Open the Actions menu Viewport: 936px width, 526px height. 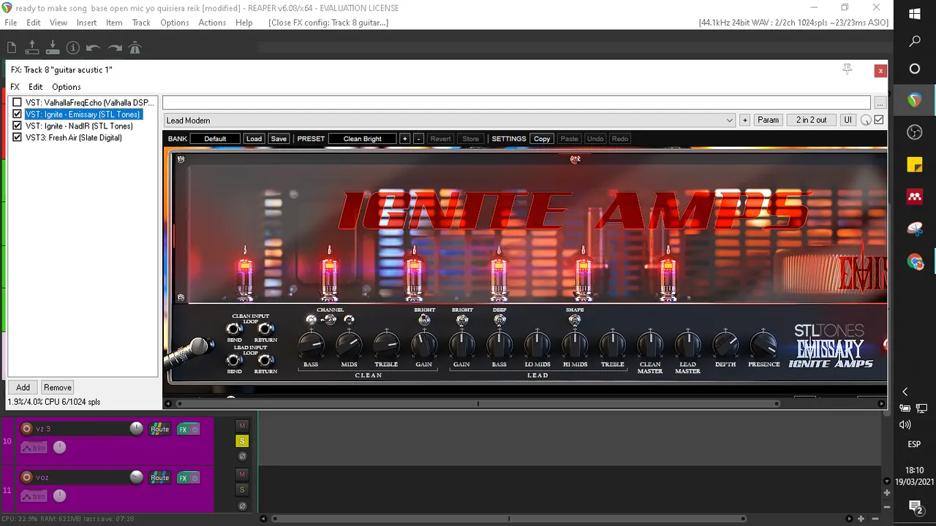point(212,23)
